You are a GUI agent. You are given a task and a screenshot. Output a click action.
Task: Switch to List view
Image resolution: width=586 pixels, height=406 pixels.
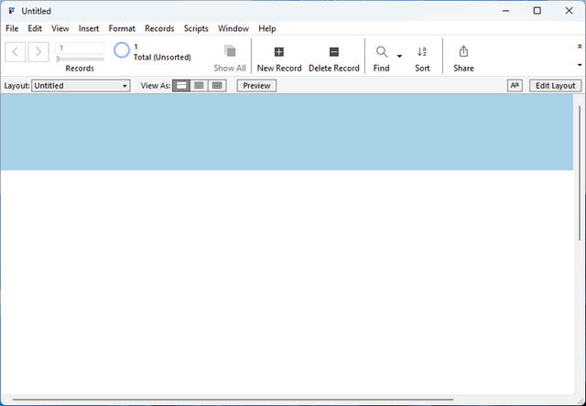[199, 86]
